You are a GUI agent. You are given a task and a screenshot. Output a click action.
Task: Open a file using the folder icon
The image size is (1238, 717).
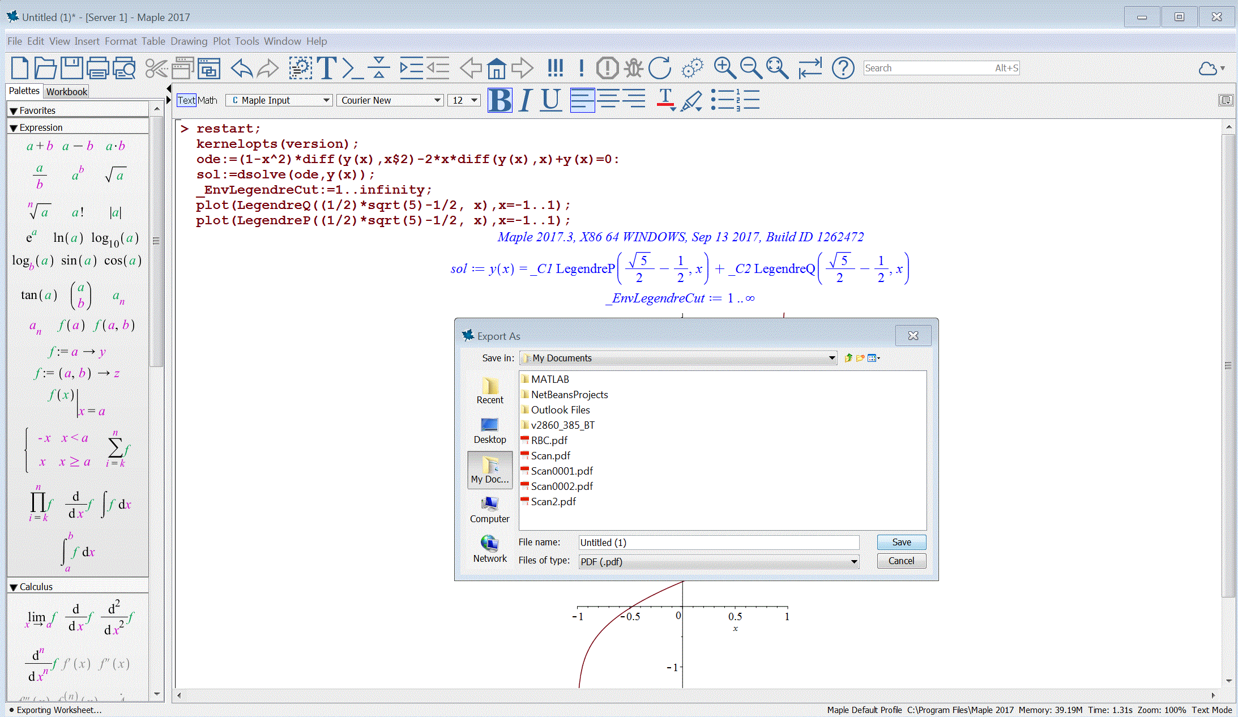tap(45, 68)
